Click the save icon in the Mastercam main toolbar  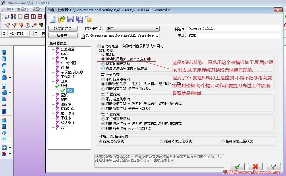click(x=7, y=17)
